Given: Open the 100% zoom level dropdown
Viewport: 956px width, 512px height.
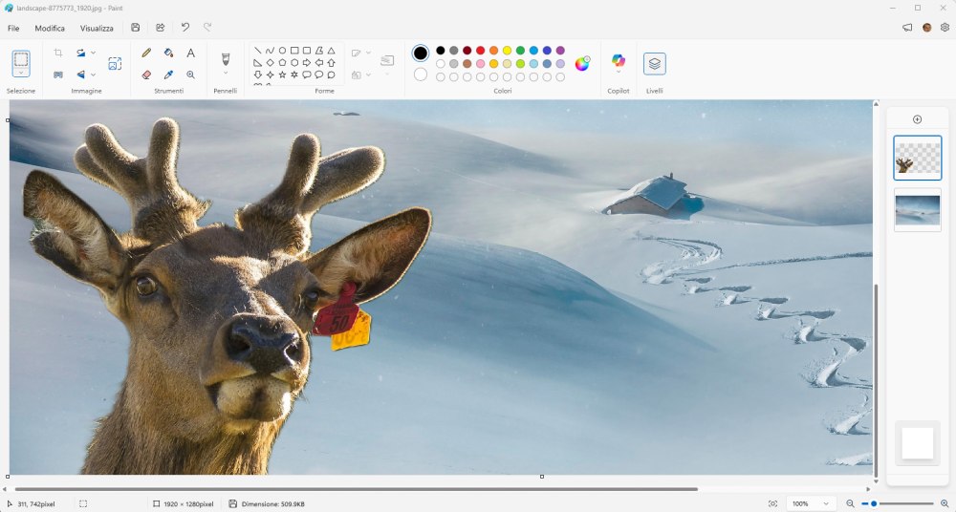Looking at the screenshot, I should click(811, 503).
